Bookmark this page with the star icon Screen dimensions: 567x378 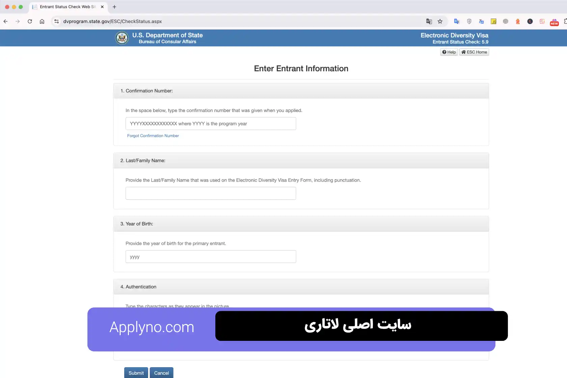[x=440, y=21]
